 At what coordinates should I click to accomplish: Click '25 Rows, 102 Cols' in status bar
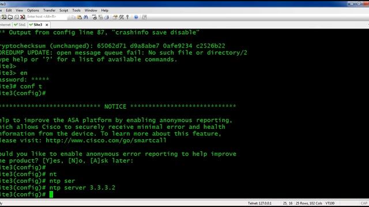click(x=309, y=203)
